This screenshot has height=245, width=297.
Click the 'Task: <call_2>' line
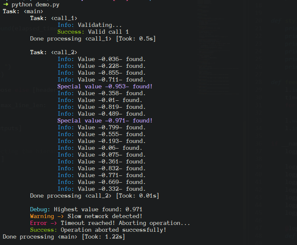click(x=54, y=52)
